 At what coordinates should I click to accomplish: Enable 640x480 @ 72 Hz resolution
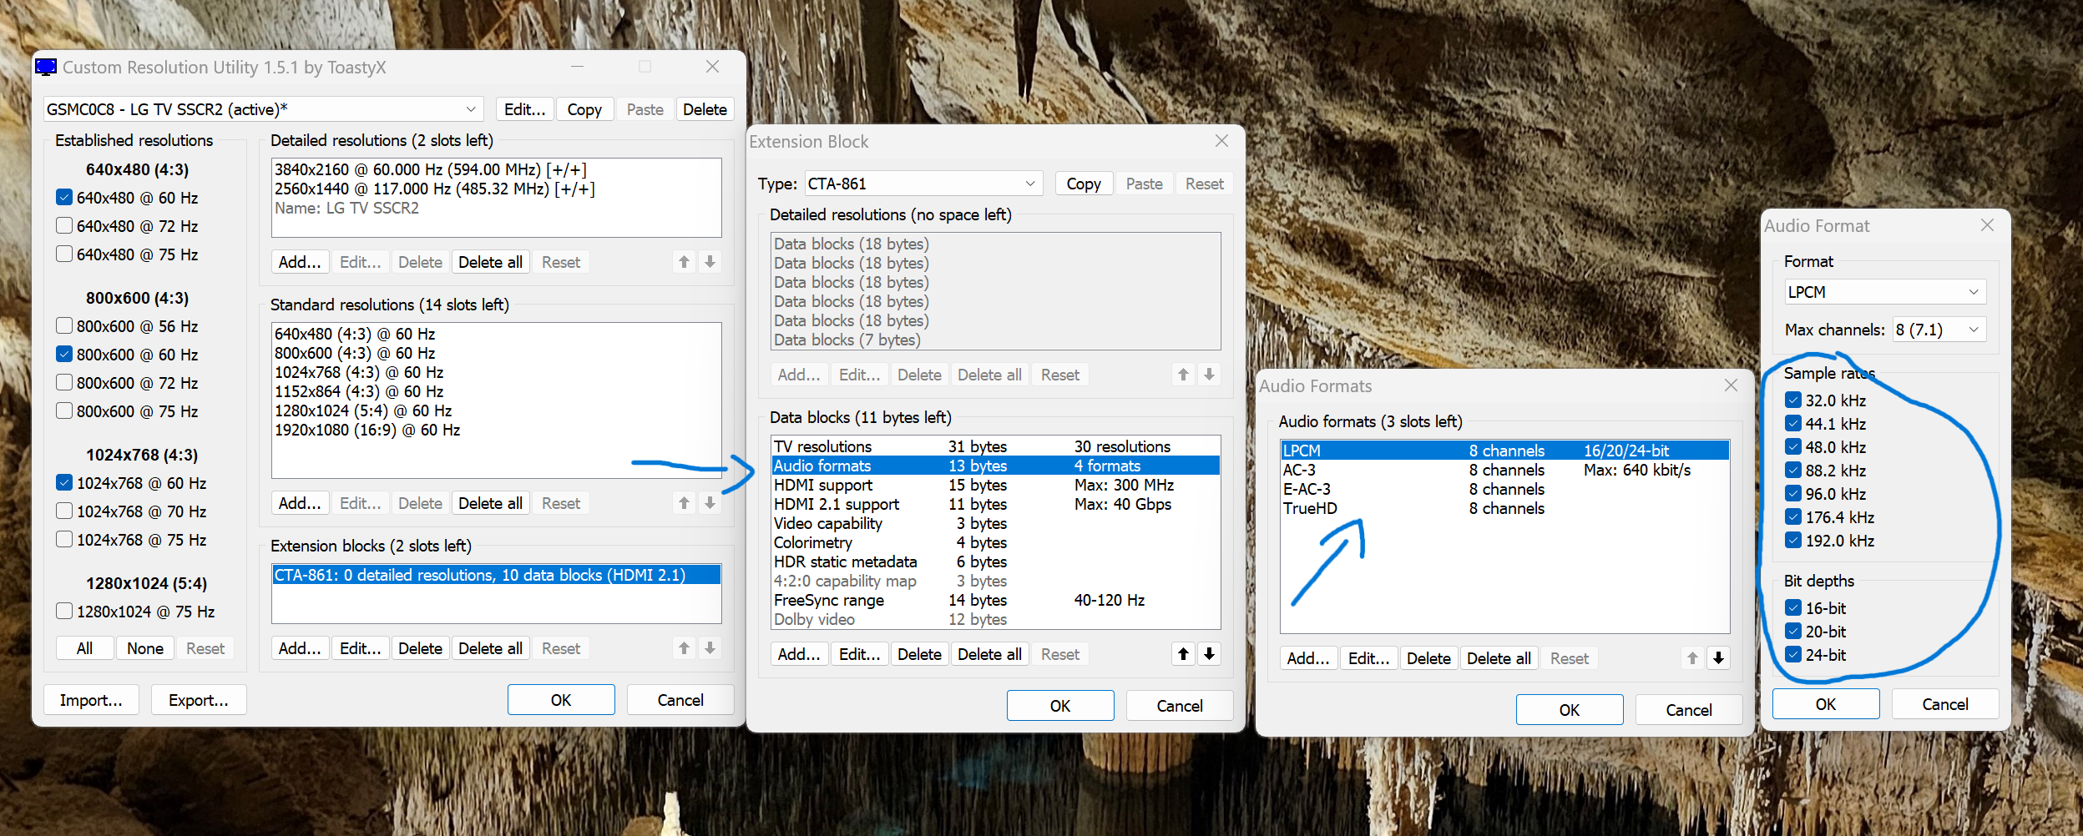point(64,225)
